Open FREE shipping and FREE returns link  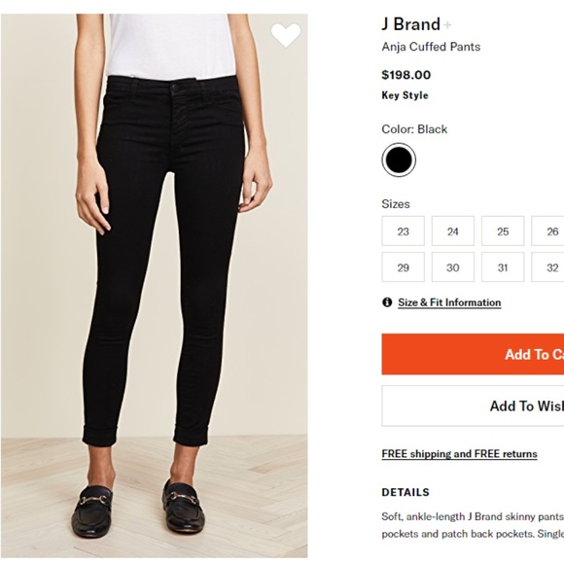point(459,454)
